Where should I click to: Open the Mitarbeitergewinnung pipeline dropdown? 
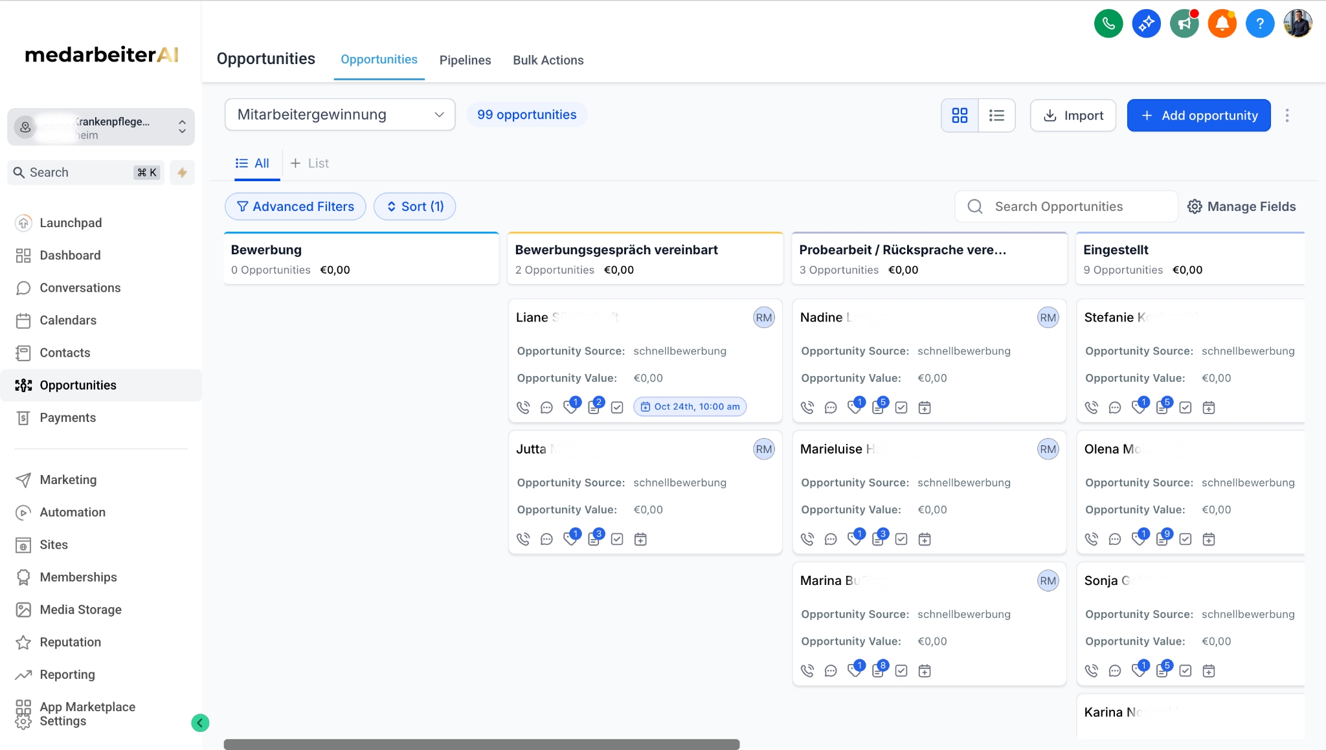click(340, 115)
